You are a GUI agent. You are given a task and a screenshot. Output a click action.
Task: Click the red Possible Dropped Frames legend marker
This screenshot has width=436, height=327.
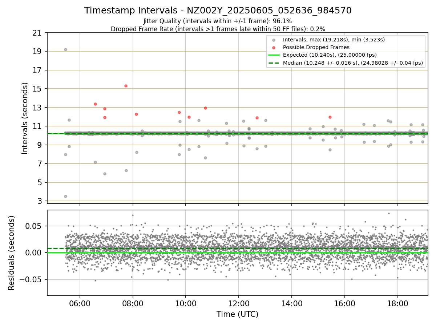274,47
